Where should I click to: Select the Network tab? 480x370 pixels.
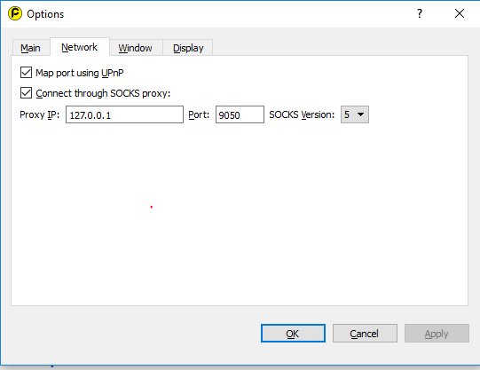79,47
